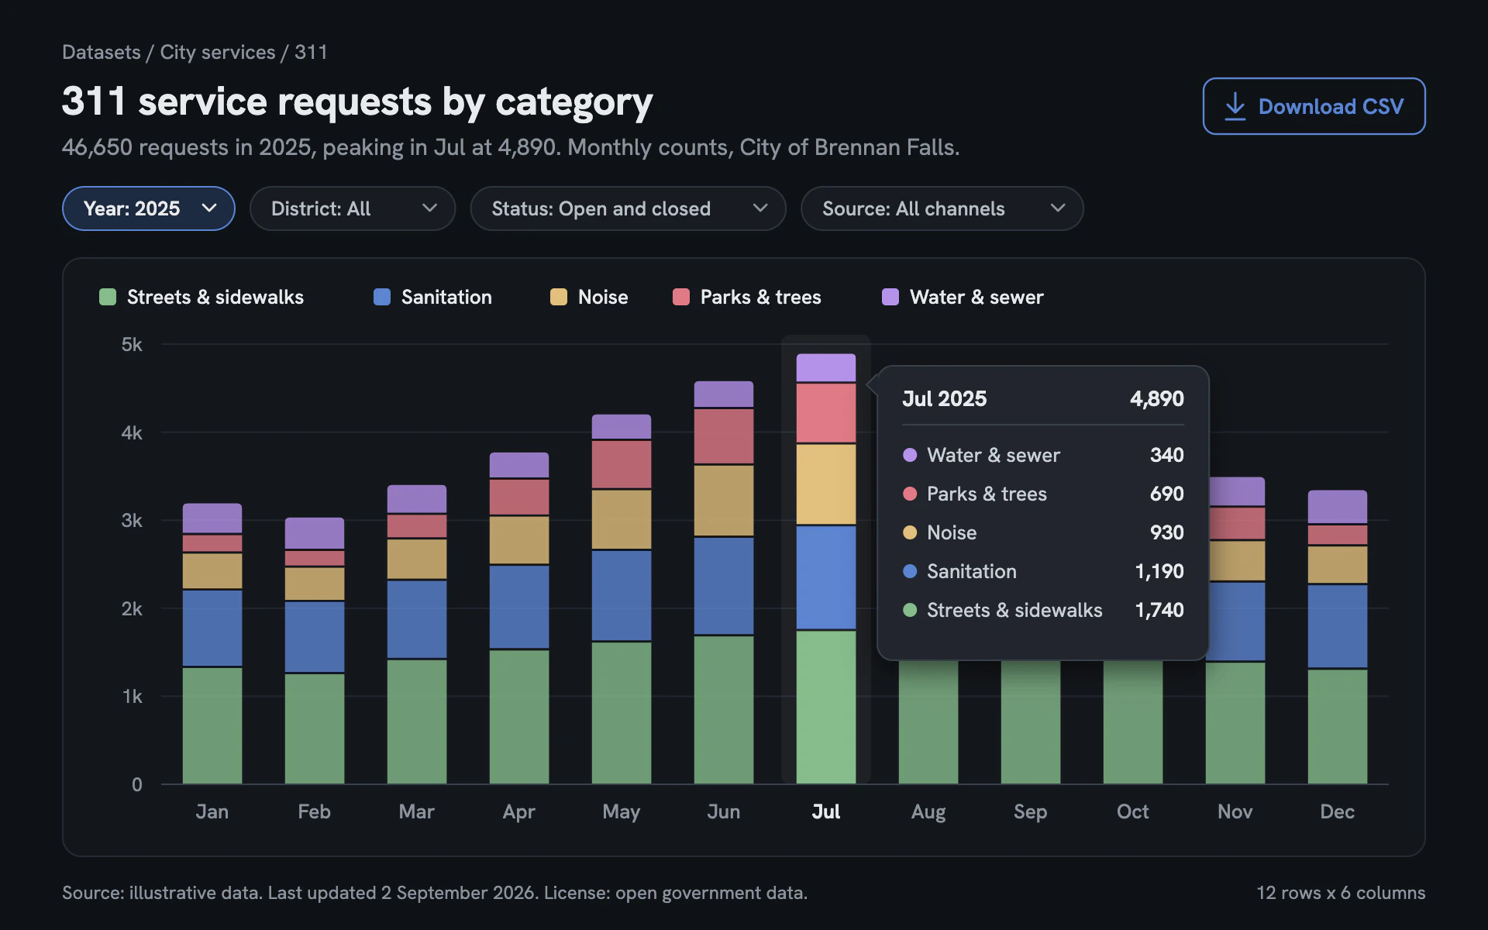Select the Feb stacked bar
Screen dimensions: 1488x930
point(315,650)
